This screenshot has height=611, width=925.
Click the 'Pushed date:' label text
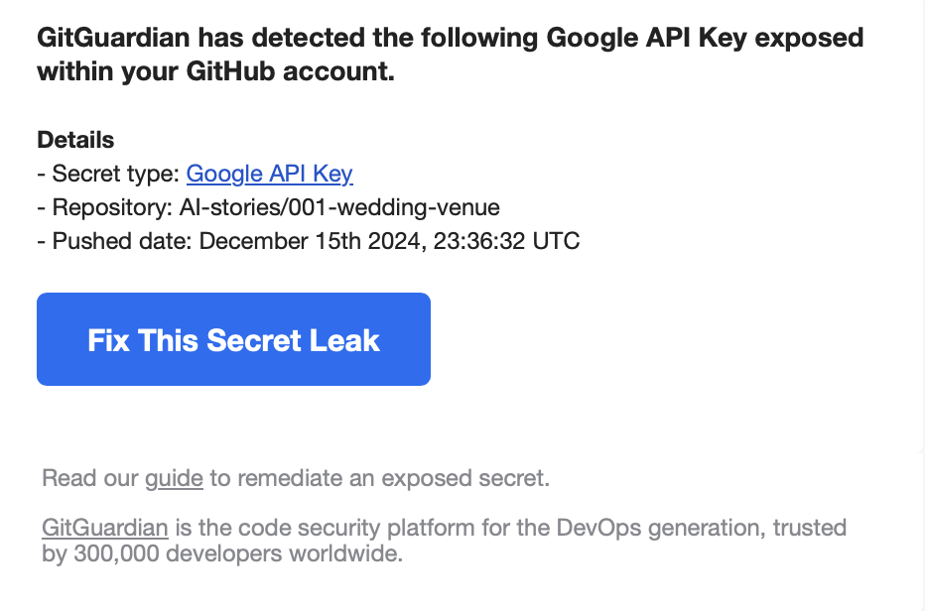coord(122,241)
